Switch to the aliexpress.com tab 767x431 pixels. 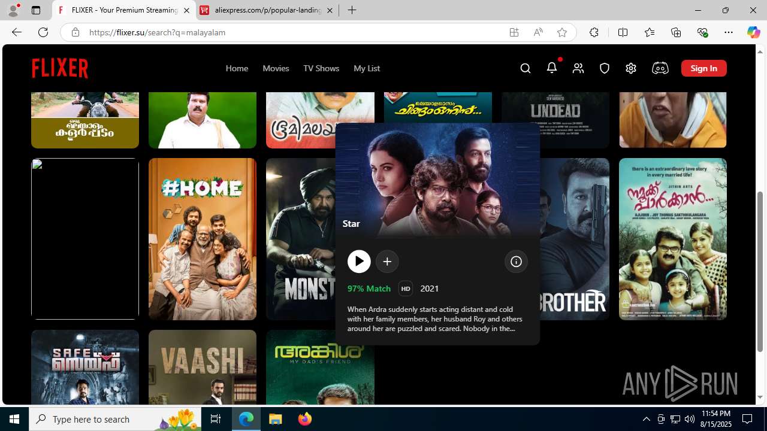[268, 10]
